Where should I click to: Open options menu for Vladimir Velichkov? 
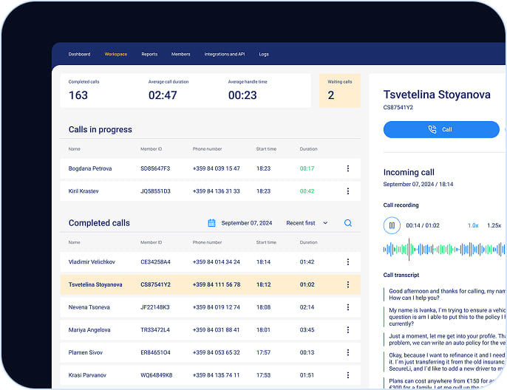(348, 261)
